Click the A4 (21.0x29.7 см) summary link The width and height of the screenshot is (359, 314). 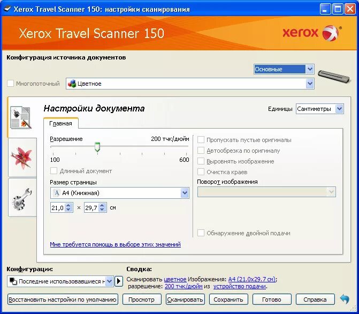[252, 279]
